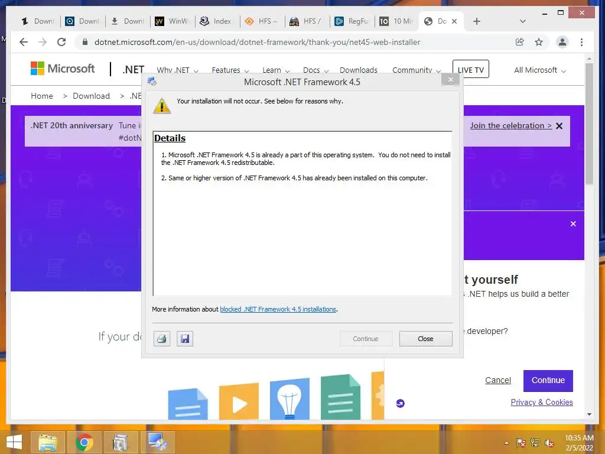Expand the Features menu

(230, 70)
